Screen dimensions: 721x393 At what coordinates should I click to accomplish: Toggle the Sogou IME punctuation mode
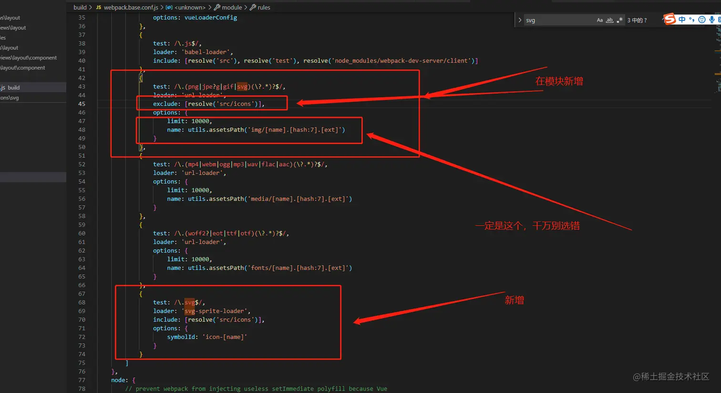[x=691, y=20]
